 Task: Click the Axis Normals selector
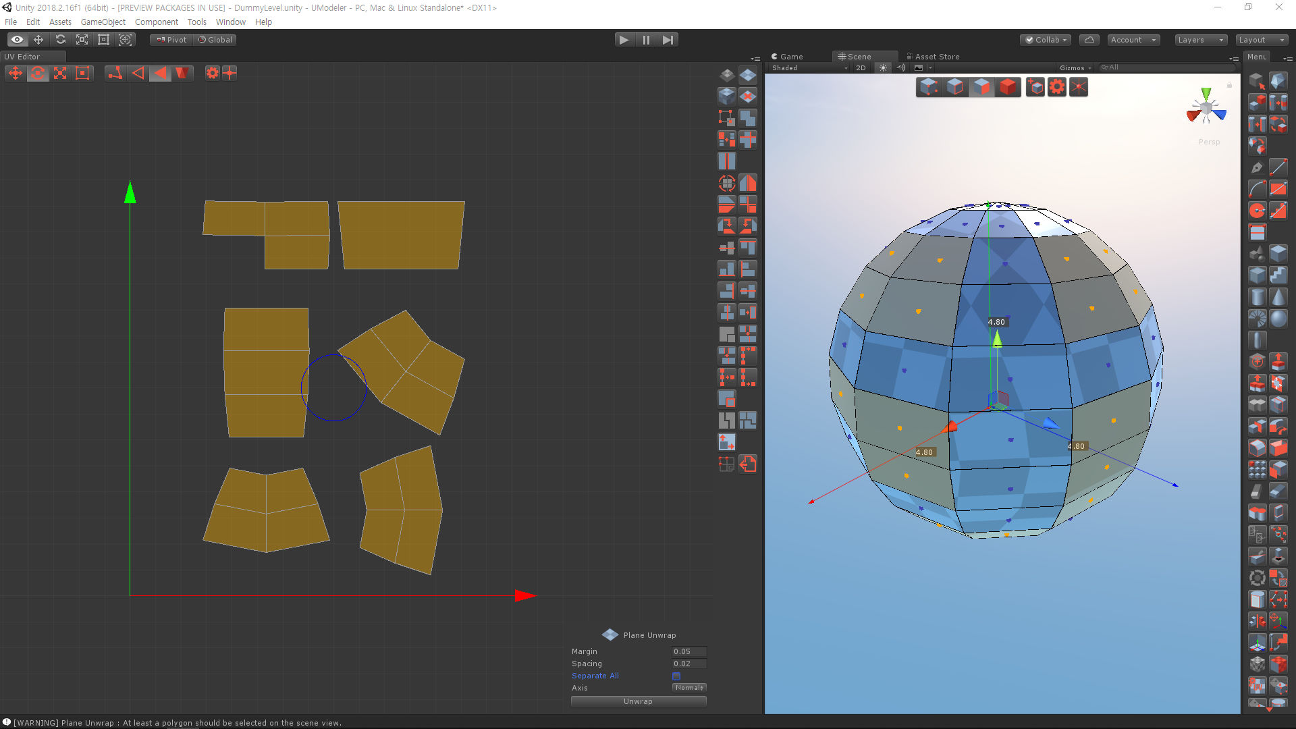[x=690, y=687]
